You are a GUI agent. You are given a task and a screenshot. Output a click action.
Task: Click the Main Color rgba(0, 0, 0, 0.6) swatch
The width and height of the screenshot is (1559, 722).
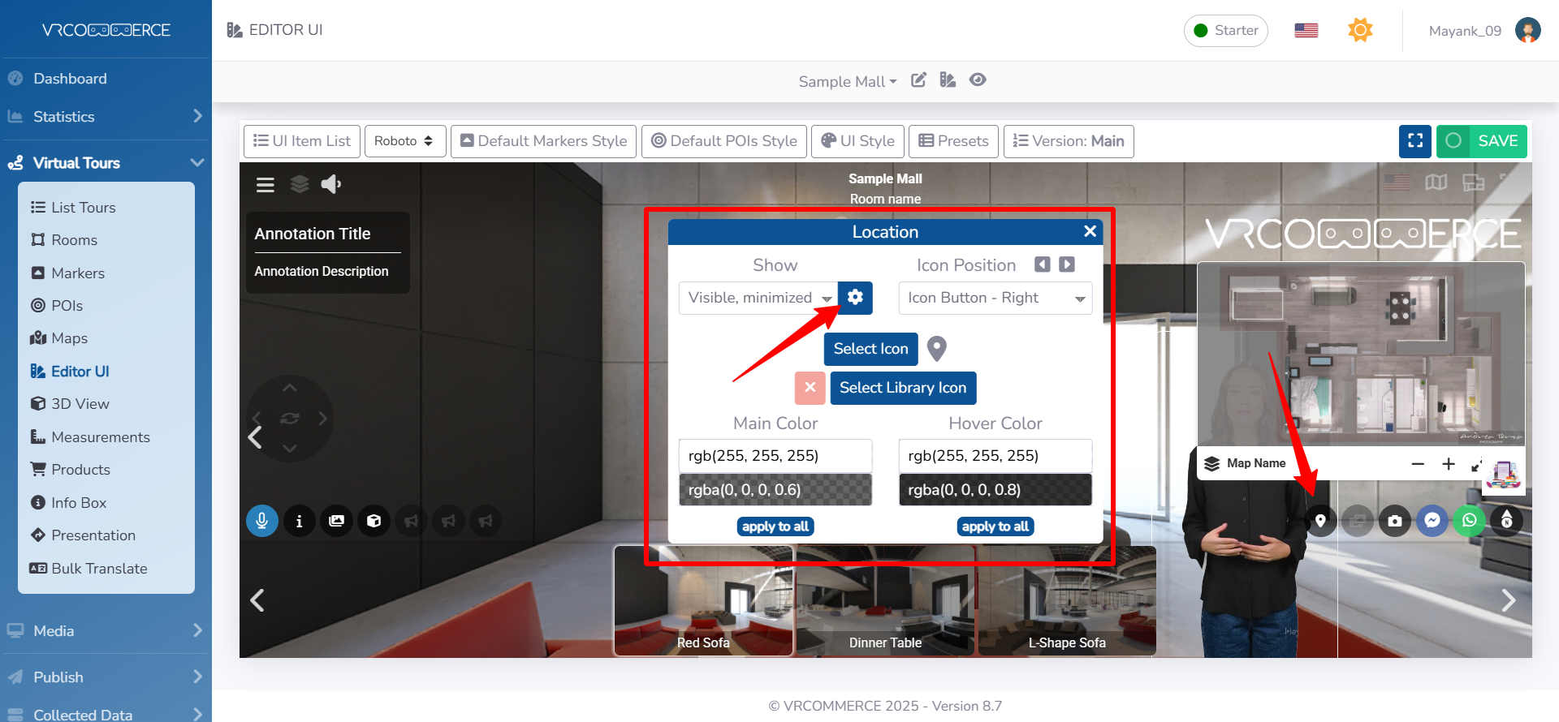[775, 490]
